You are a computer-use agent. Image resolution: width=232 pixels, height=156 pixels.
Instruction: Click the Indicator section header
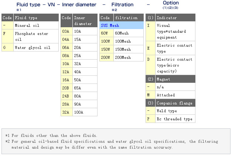[175, 17]
